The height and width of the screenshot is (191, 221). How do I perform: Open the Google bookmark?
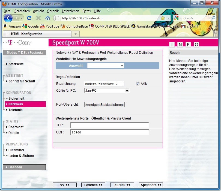coord(31,26)
